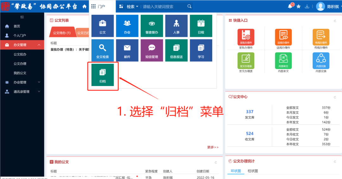Open the 短信管理 tile
This screenshot has height=179, width=342.
152,50
